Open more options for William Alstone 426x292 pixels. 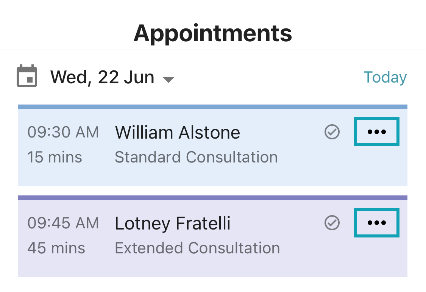click(376, 132)
